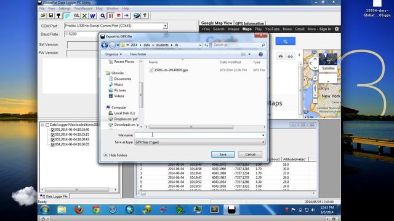394x221 pixels.
Task: Click the blue Google search button
Action: pyautogui.click(x=285, y=41)
